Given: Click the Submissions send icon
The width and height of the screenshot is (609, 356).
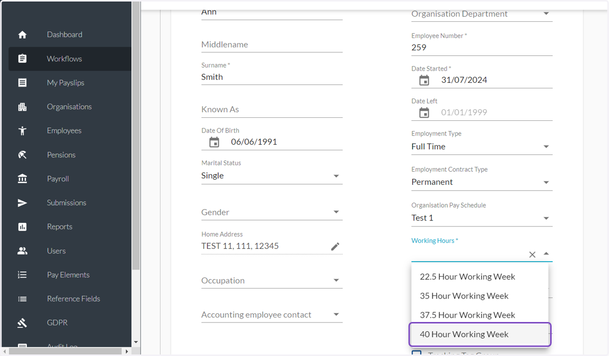Looking at the screenshot, I should pyautogui.click(x=22, y=203).
